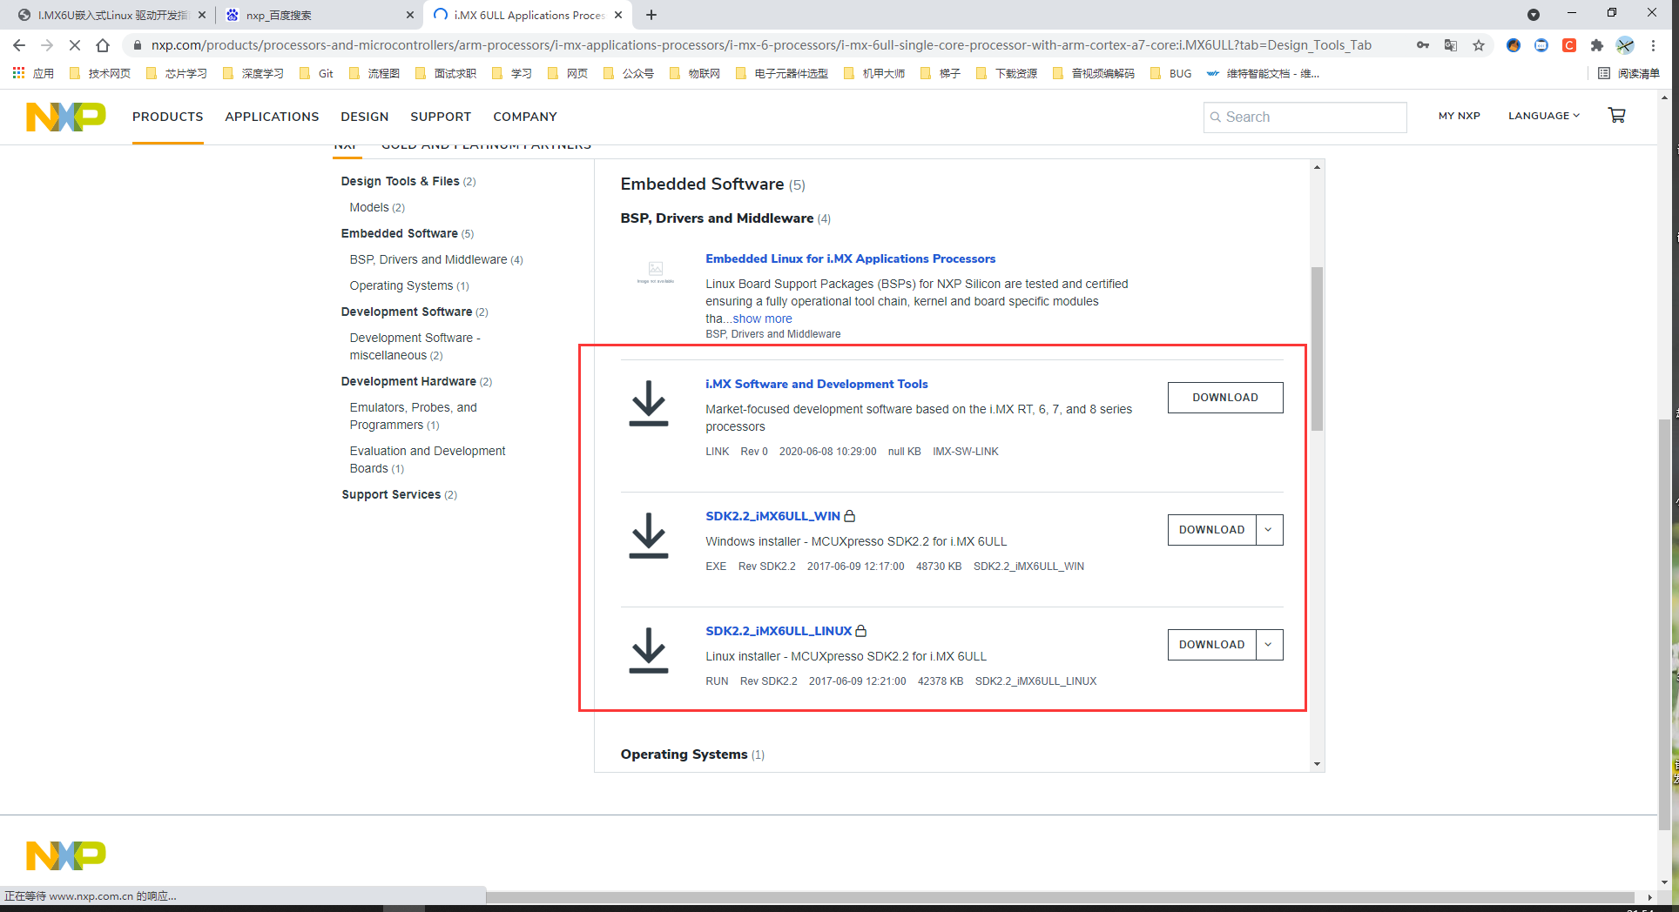The width and height of the screenshot is (1679, 912).
Task: Select Design Tools & Files filter
Action: [x=408, y=181]
